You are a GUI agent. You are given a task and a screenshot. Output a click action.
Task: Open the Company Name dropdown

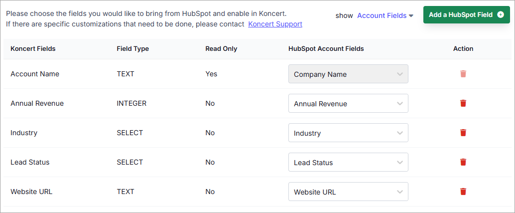[x=348, y=74]
